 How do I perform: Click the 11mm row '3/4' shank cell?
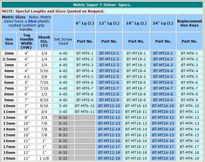click(44, 111)
